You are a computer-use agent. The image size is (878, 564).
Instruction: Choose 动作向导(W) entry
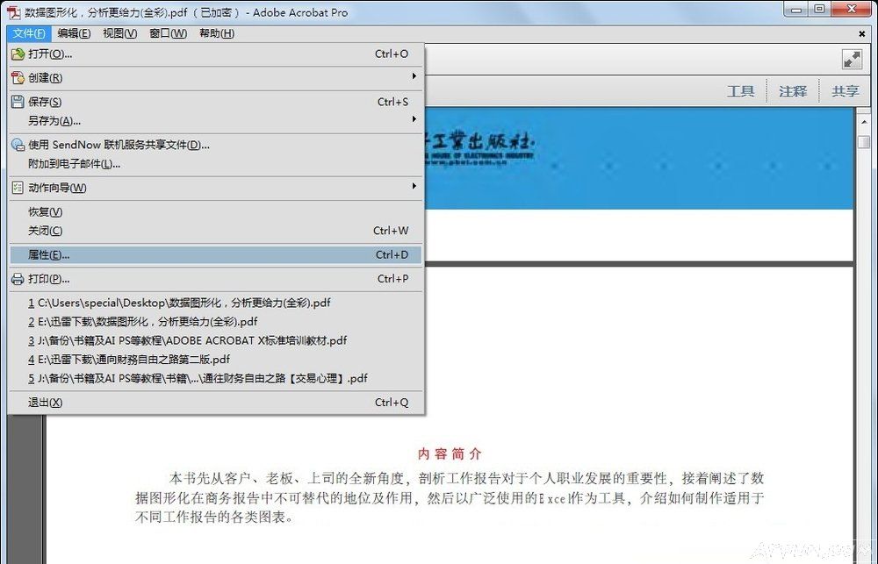[x=216, y=188]
